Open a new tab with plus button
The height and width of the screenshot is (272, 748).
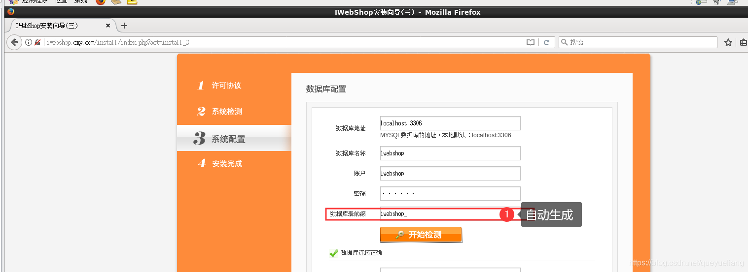(x=124, y=26)
